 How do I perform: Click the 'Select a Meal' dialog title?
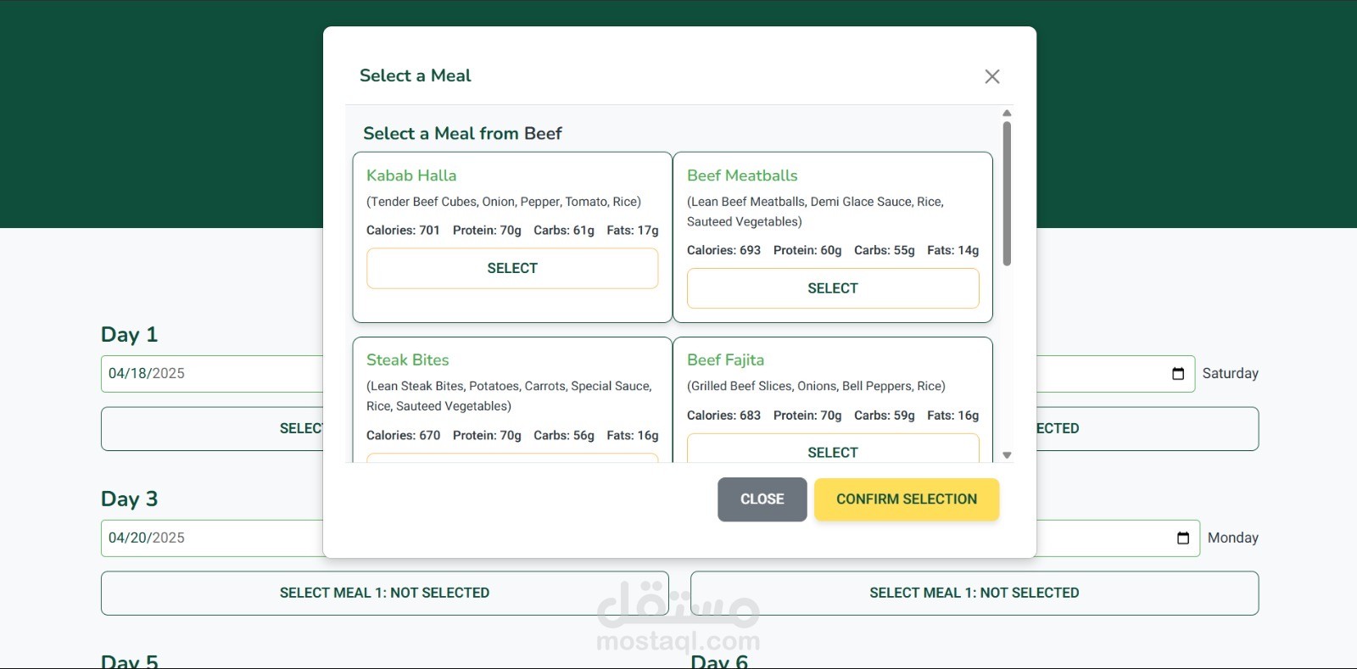click(x=416, y=75)
